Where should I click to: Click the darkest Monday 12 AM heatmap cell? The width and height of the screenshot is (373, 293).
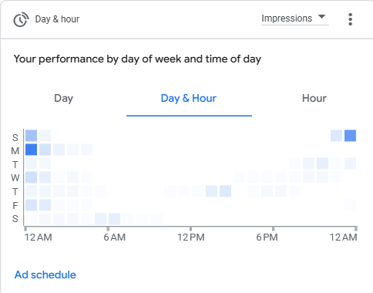(x=31, y=150)
